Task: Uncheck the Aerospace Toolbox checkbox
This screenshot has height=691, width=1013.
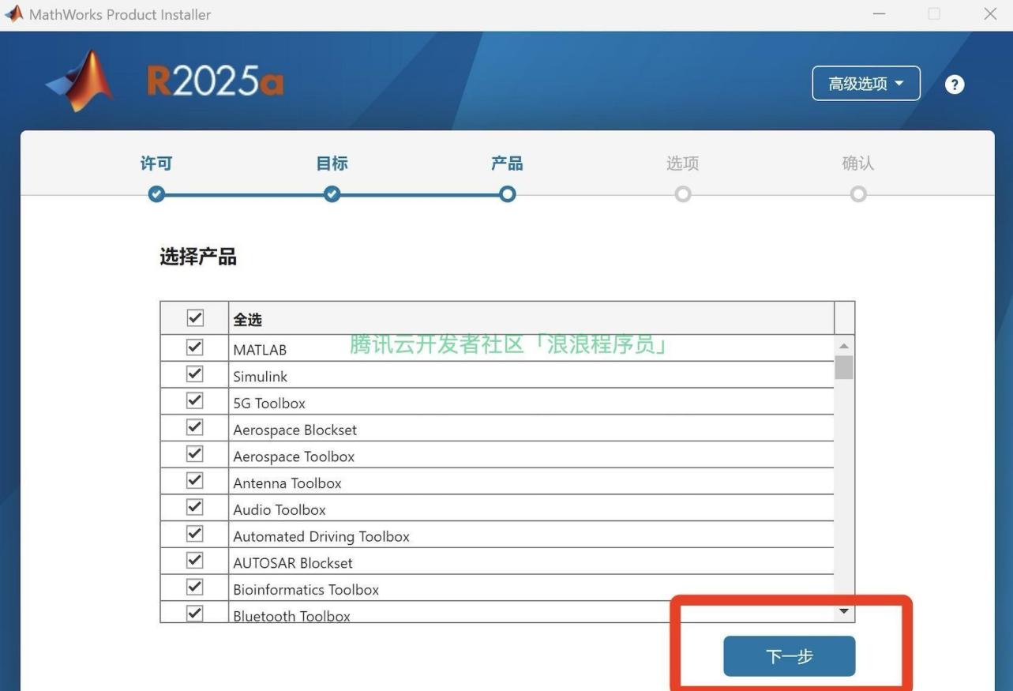Action: (194, 454)
